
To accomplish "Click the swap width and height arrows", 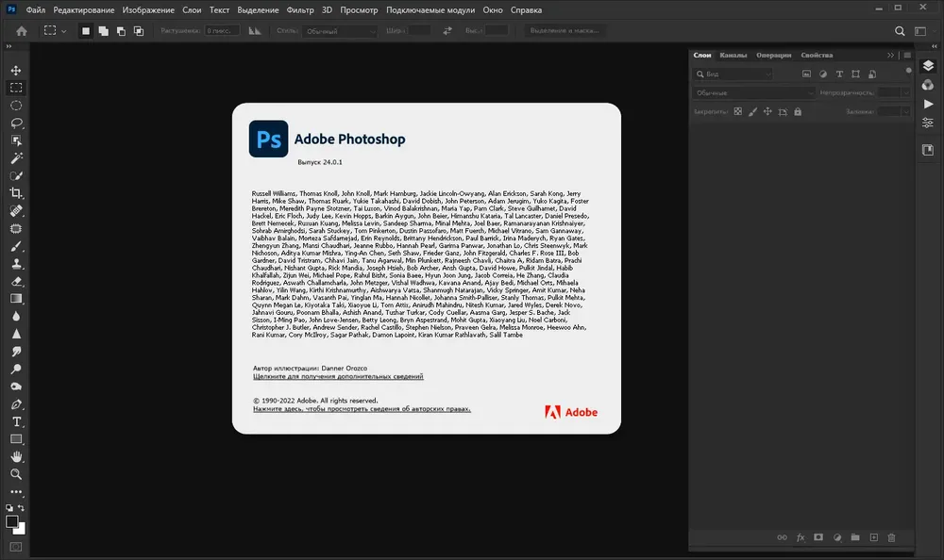I will point(447,31).
